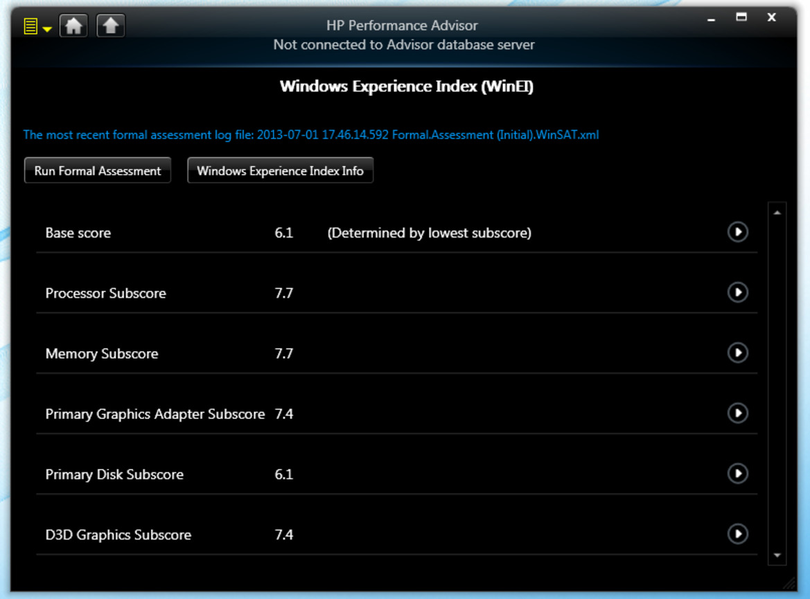Expand details arrow for Memory Subscore

[738, 352]
